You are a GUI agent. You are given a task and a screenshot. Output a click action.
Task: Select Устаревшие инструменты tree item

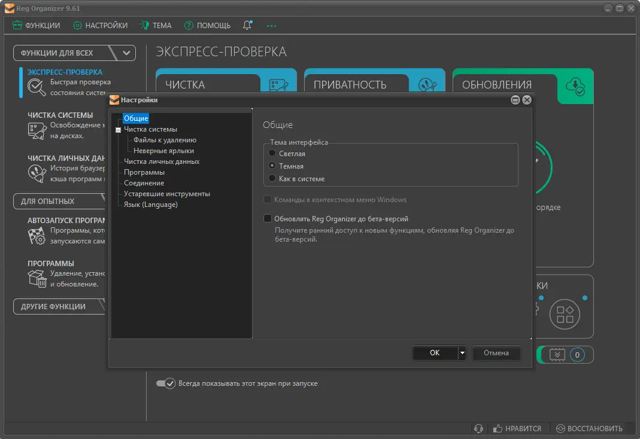tap(167, 194)
